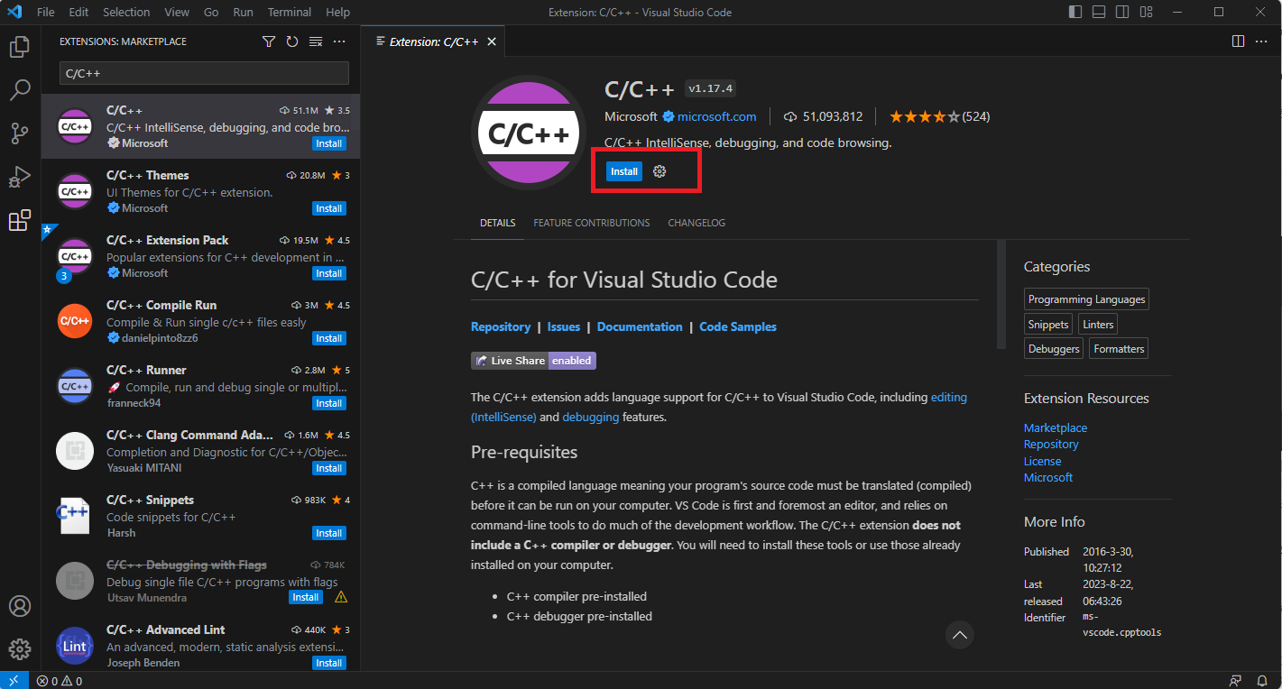The width and height of the screenshot is (1282, 689).
Task: Open the Go menu
Action: coord(211,13)
